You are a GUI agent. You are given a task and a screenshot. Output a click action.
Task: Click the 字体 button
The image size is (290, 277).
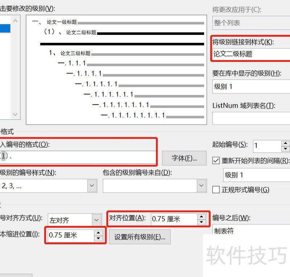pyautogui.click(x=184, y=158)
